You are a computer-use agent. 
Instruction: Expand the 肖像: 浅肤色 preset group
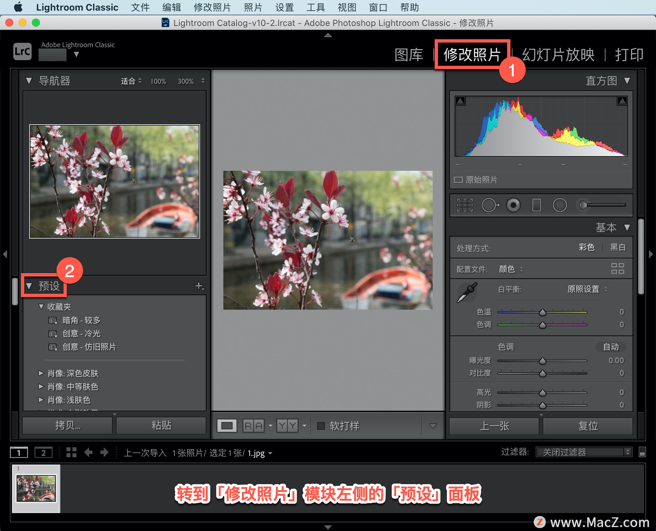click(x=41, y=400)
